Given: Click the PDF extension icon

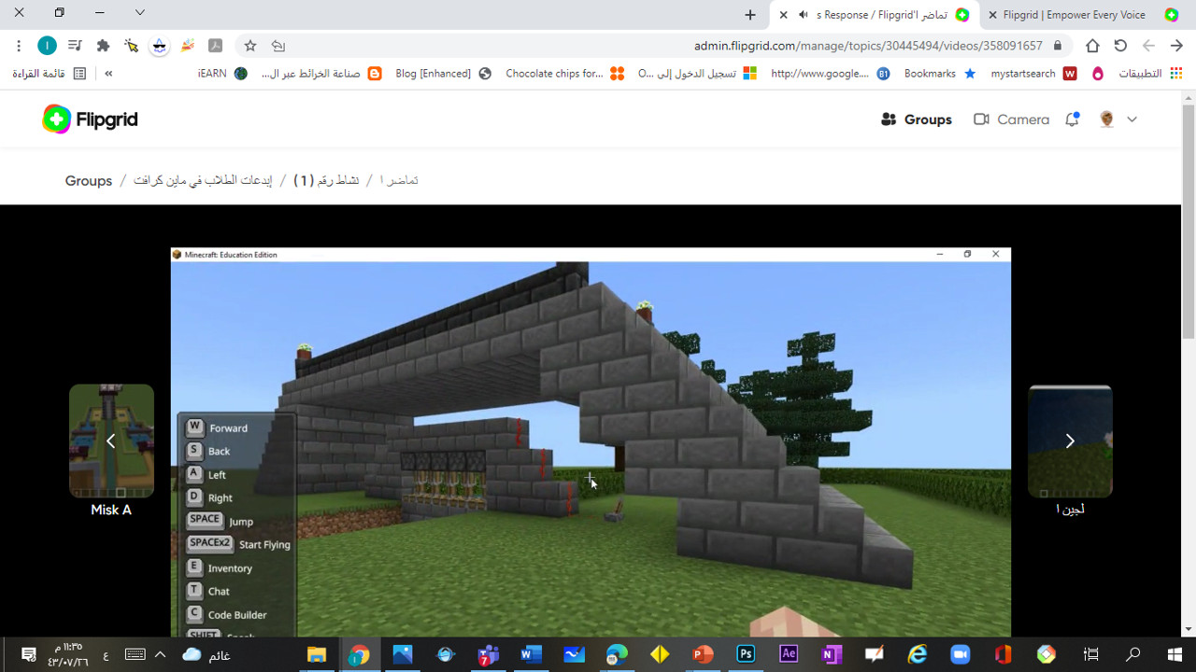Looking at the screenshot, I should click(215, 46).
